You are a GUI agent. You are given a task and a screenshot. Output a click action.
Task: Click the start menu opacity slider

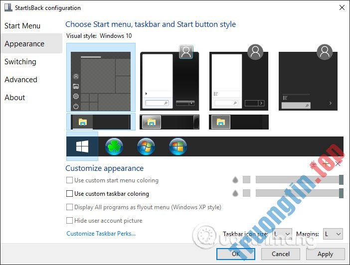299,180
